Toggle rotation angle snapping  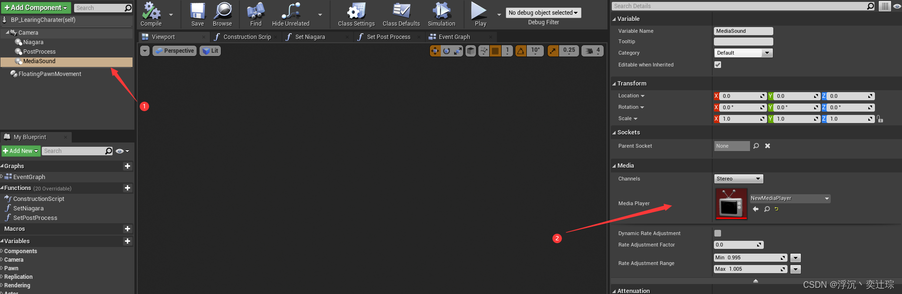point(521,51)
